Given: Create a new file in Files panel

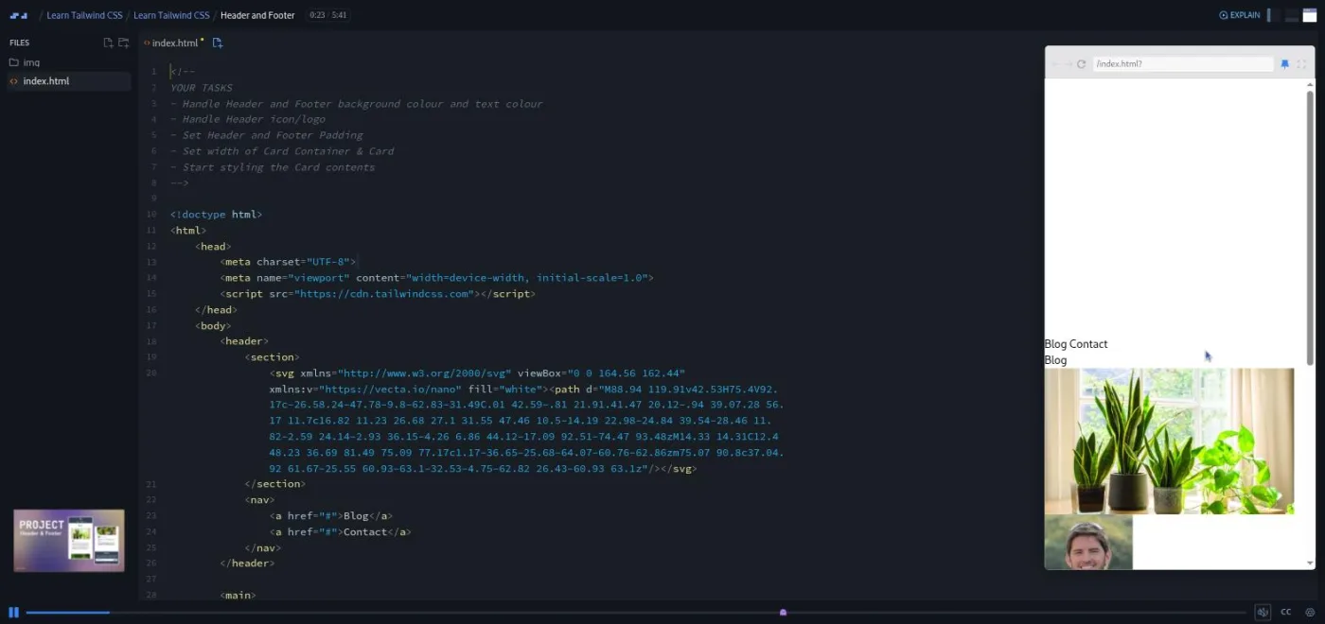Looking at the screenshot, I should click(x=108, y=43).
